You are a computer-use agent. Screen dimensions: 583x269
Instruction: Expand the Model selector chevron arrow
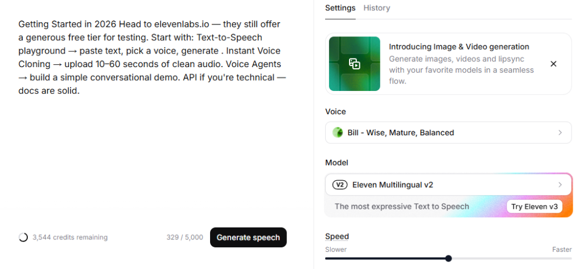(560, 185)
